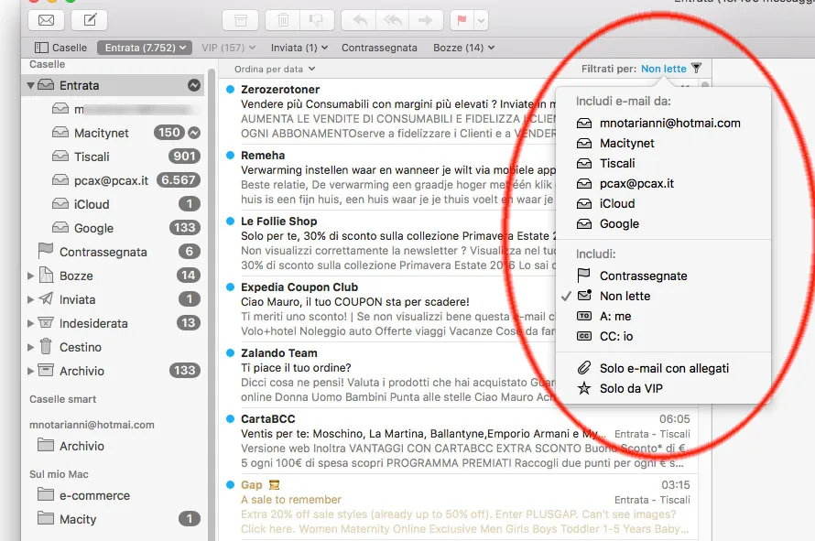Click the forward arrow icon

click(x=423, y=18)
